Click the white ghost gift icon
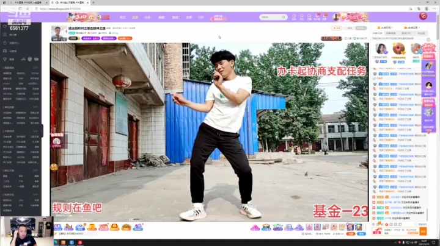This screenshot has height=246, width=440. pos(80,227)
